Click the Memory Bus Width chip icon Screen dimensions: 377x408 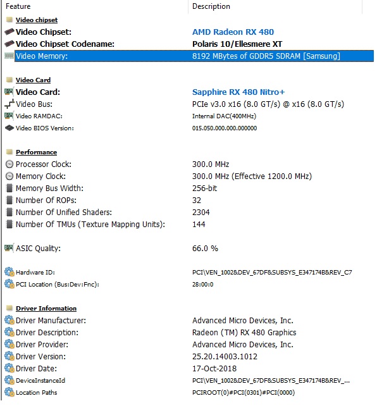9,188
